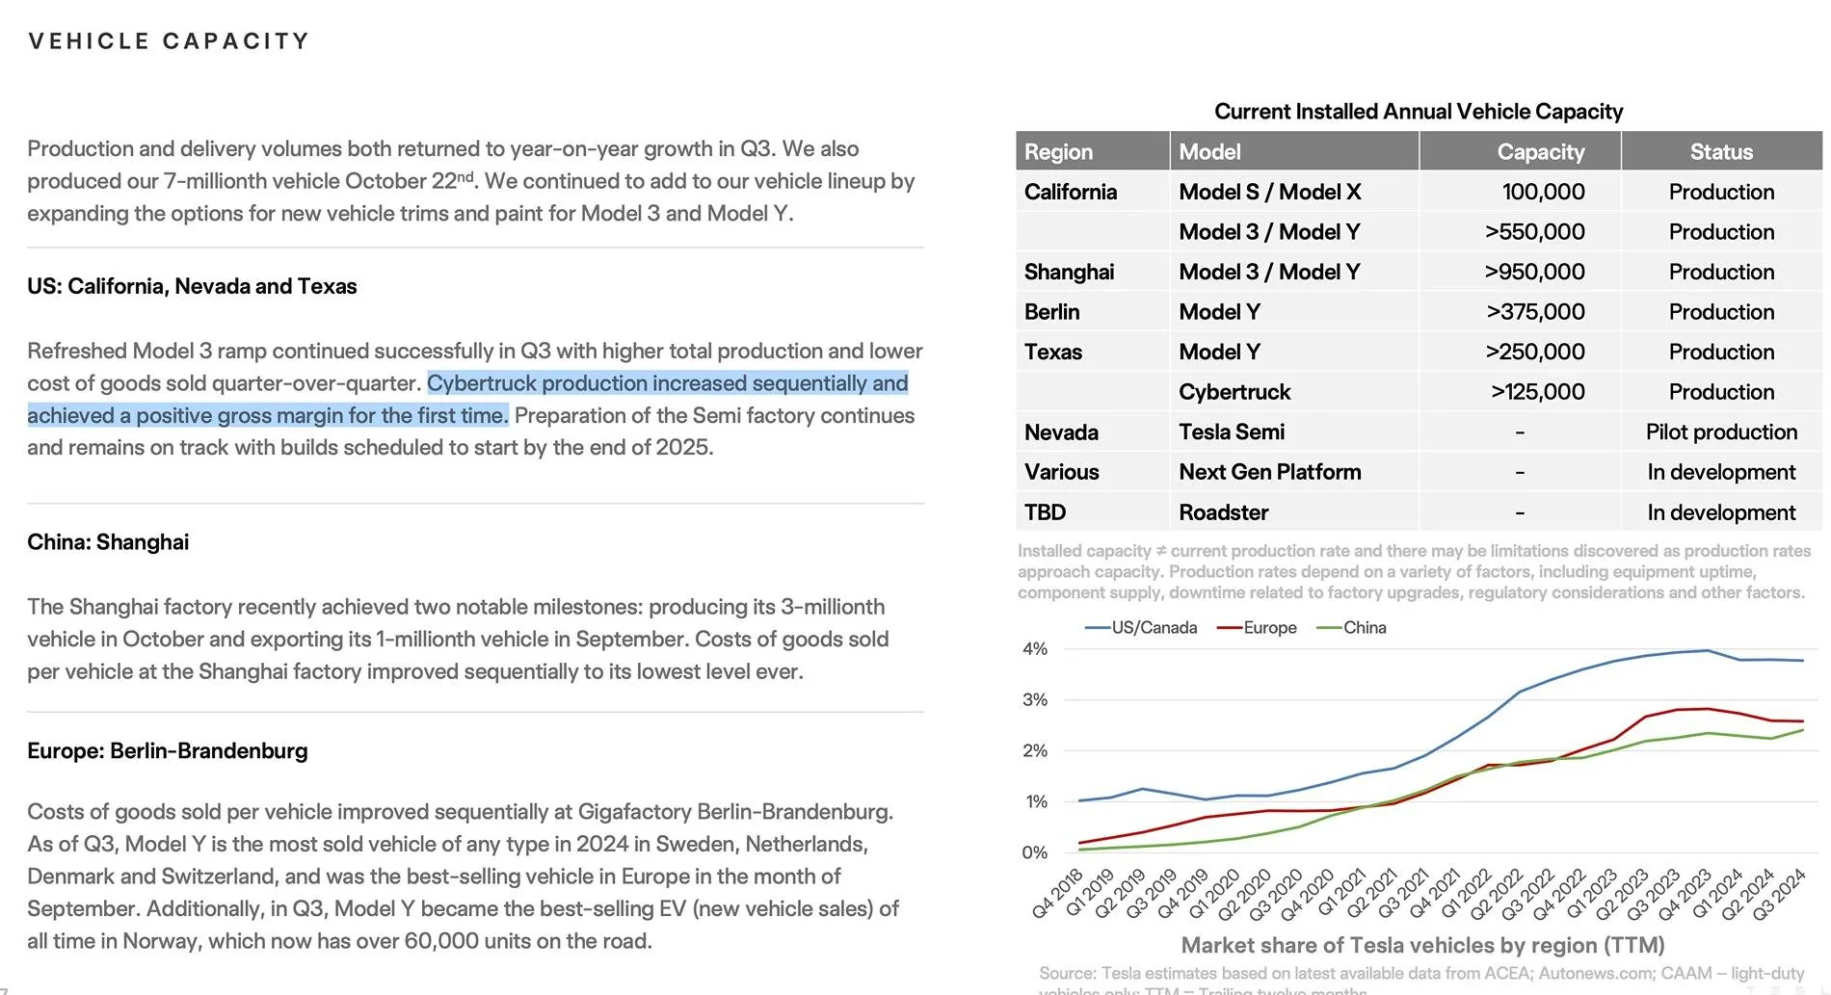
Task: Click the Shanghai 3-millionth vehicle paragraph
Action: tap(458, 640)
